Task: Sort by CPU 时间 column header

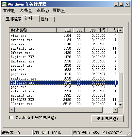Action: [96, 30]
